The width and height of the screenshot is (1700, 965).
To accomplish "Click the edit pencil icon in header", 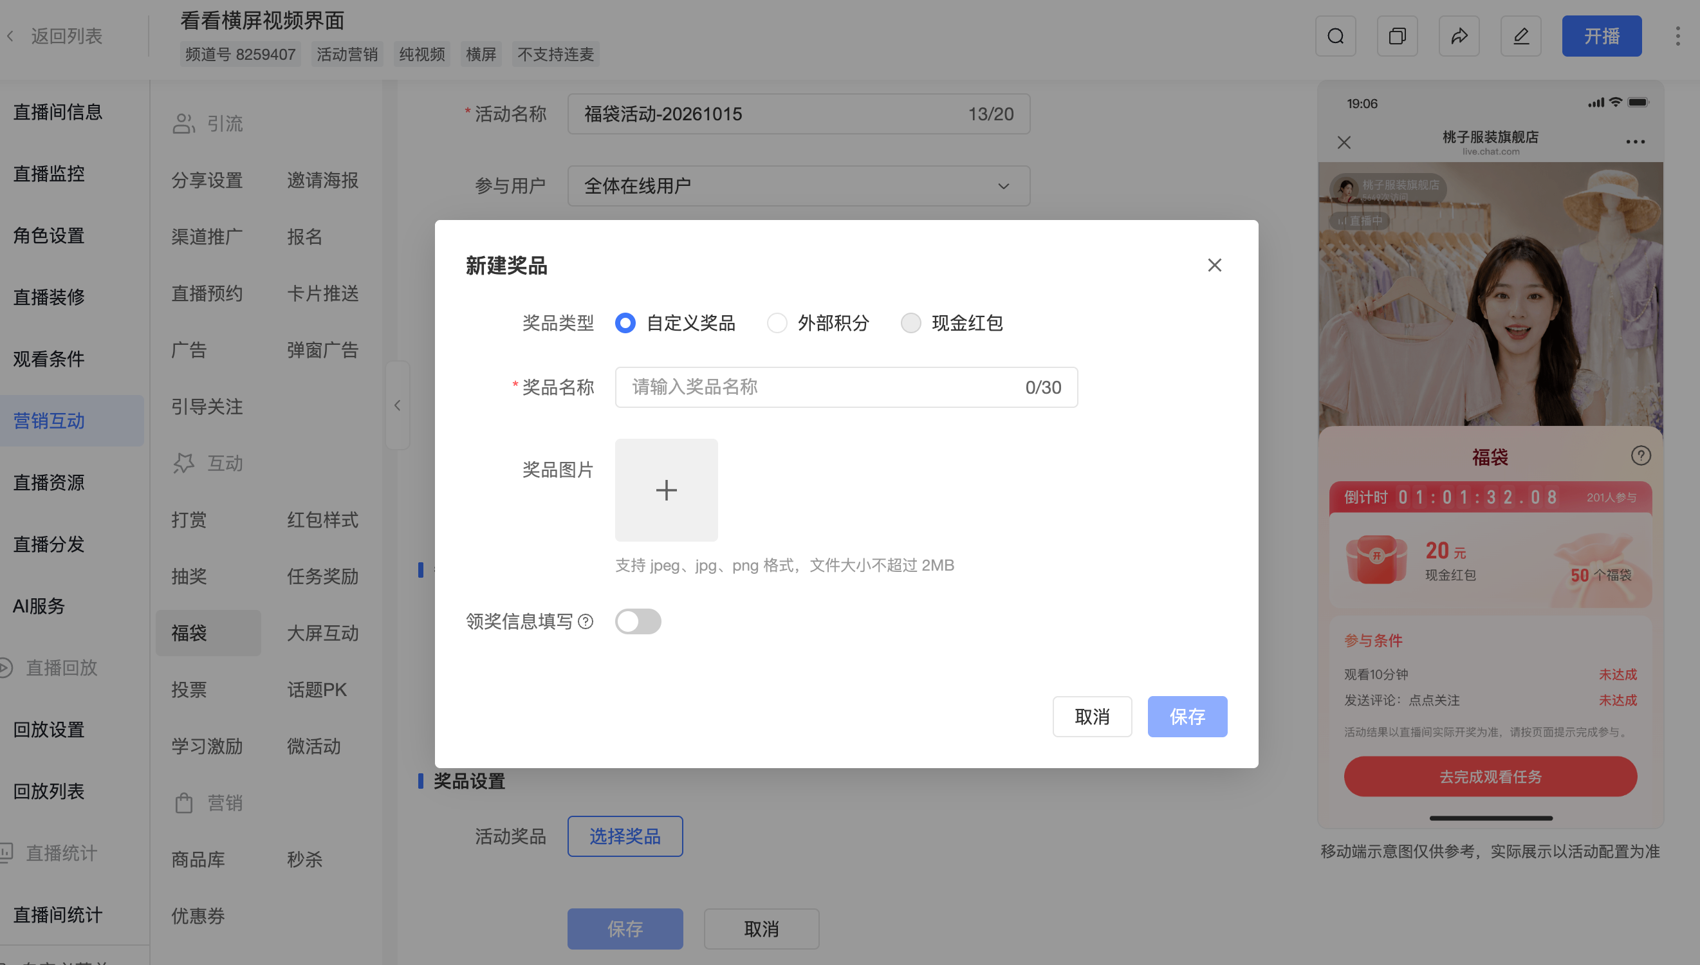I will click(x=1520, y=36).
